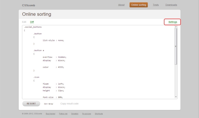Open the Shortcuts link
The image size is (199, 118).
point(99,114)
